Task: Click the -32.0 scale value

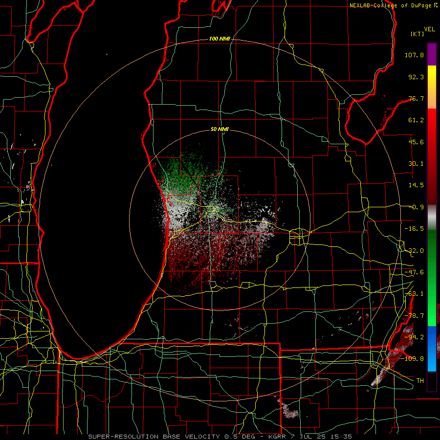Action: click(414, 251)
